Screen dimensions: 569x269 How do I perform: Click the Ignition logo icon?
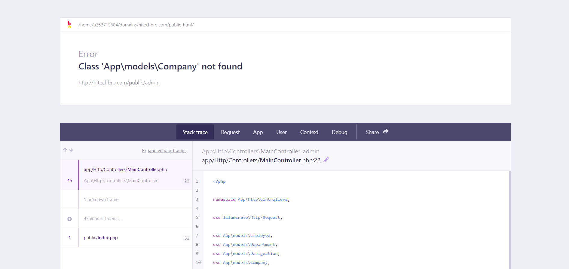coord(69,25)
